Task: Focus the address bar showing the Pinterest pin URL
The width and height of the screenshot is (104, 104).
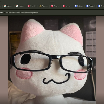Action: [x=52, y=12]
